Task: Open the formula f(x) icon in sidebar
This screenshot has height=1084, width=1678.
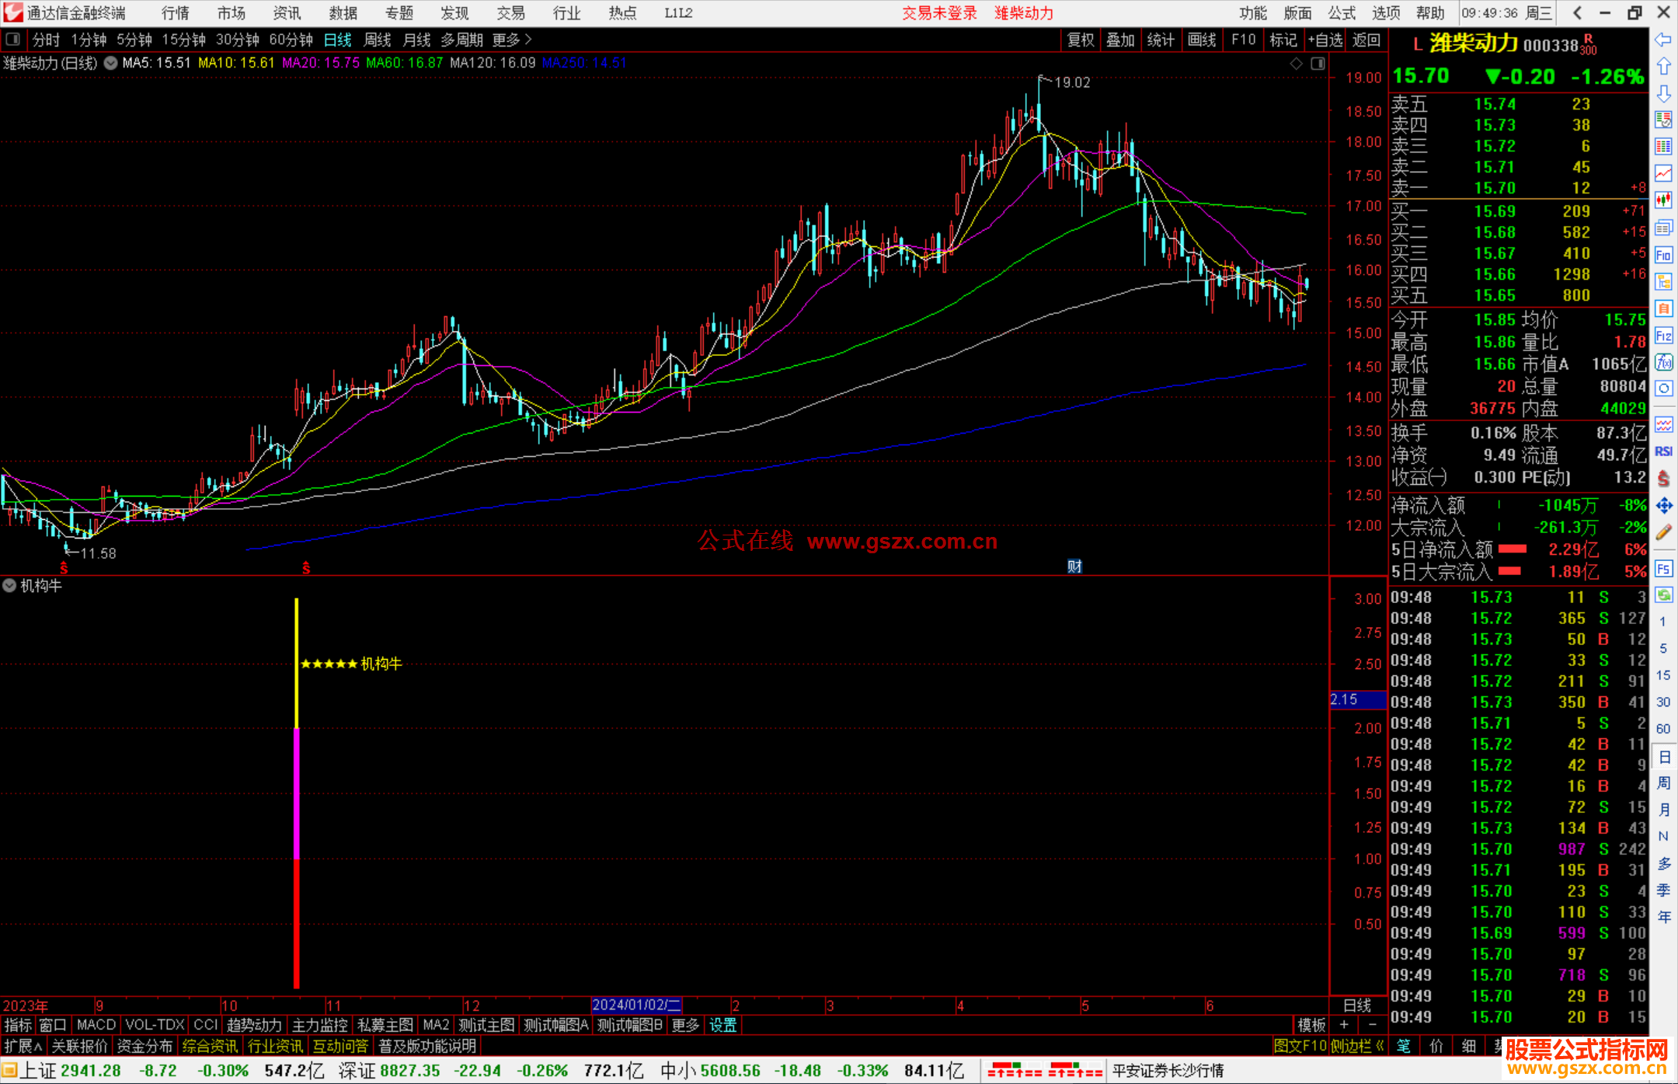Action: pyautogui.click(x=1663, y=362)
